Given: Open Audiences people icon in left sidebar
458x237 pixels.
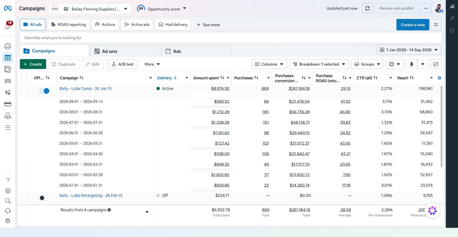Looking at the screenshot, I should pos(8,81).
